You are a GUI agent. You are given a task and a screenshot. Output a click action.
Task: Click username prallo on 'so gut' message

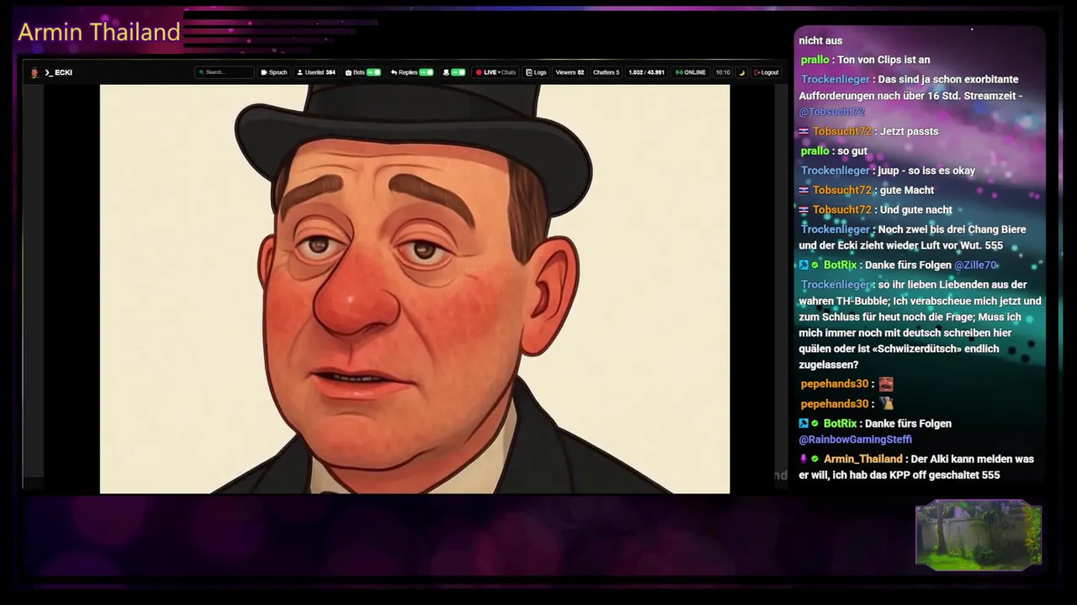click(815, 151)
